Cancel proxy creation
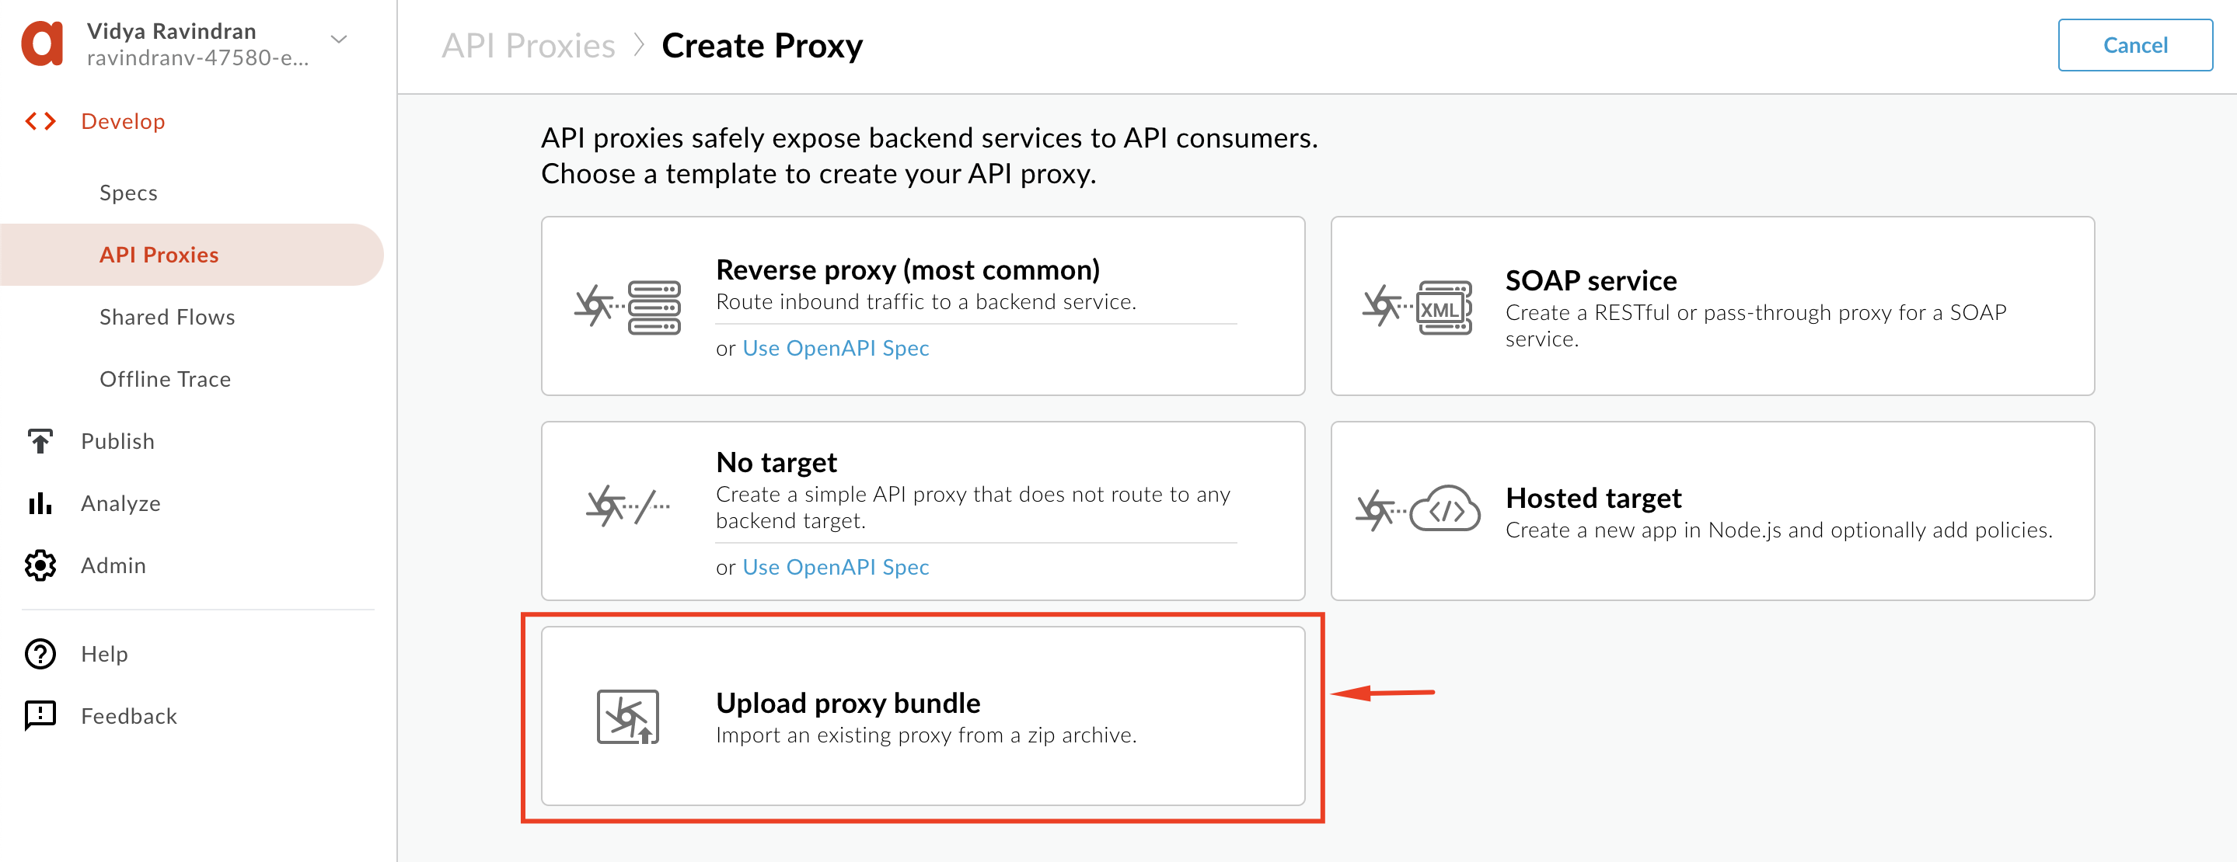The image size is (2237, 862). point(2134,45)
